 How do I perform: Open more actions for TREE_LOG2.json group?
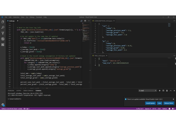[174, 56]
